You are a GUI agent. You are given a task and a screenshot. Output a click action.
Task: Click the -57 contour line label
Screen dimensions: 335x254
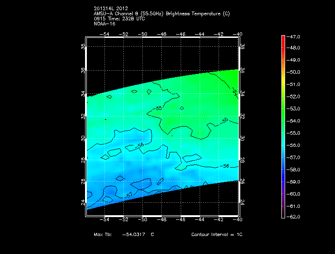click(128, 196)
